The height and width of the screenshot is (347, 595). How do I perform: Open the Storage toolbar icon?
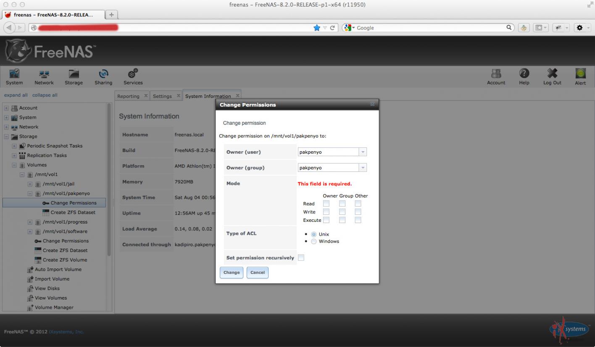[74, 77]
